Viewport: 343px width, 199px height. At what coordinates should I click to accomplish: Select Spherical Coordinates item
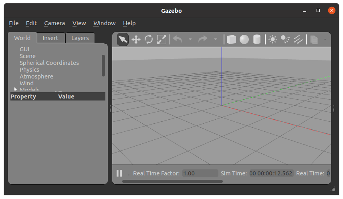pos(49,63)
